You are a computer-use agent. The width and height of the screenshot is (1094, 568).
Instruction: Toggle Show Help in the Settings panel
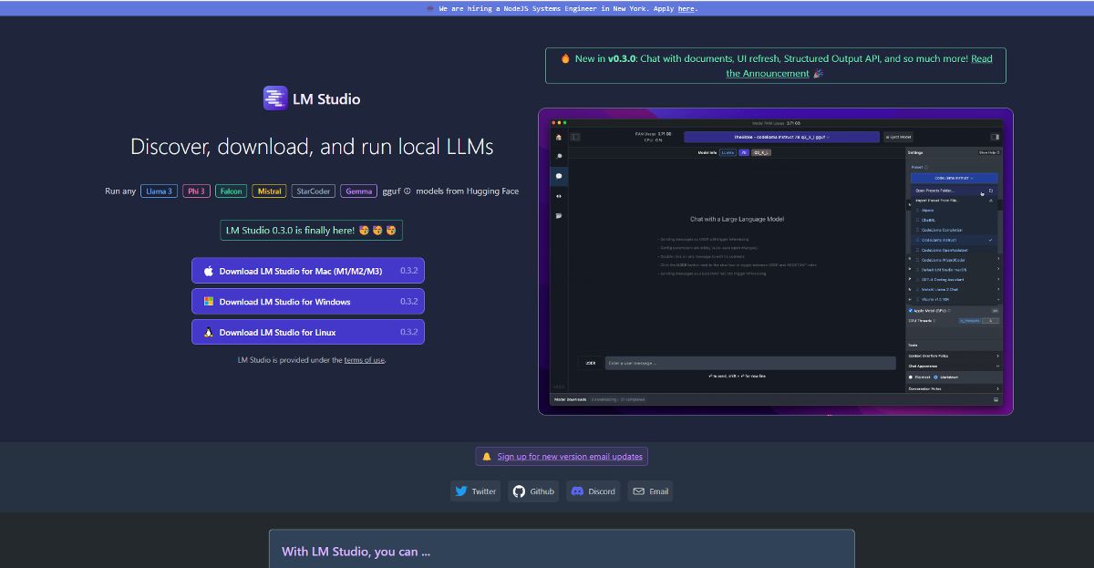(989, 152)
